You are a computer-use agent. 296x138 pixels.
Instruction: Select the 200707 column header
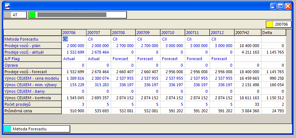98,33
